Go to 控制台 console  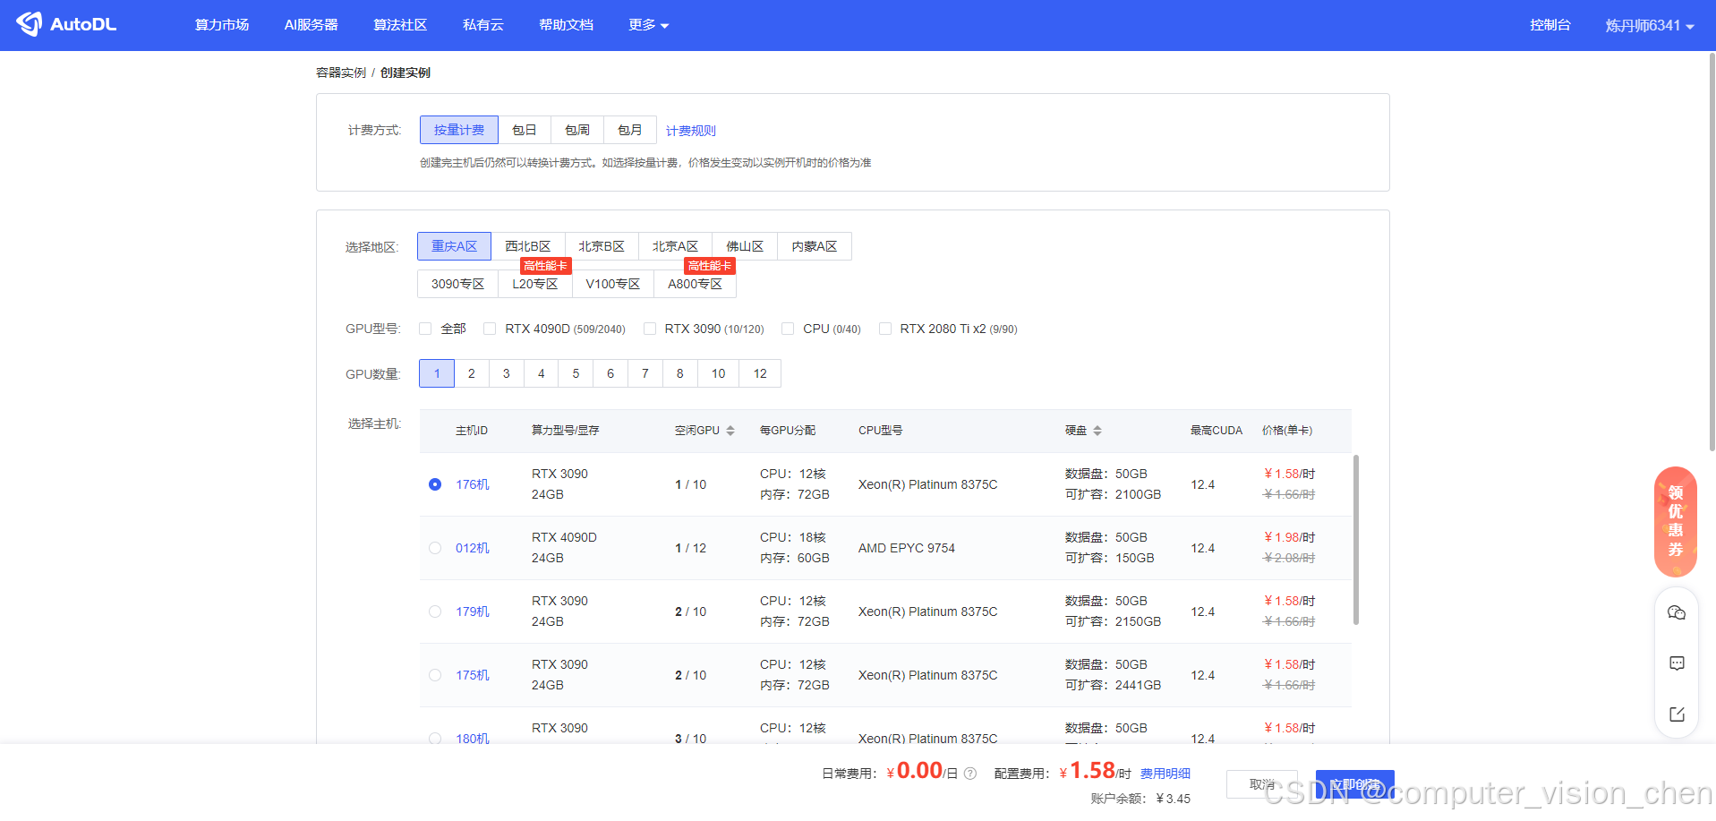1550,25
